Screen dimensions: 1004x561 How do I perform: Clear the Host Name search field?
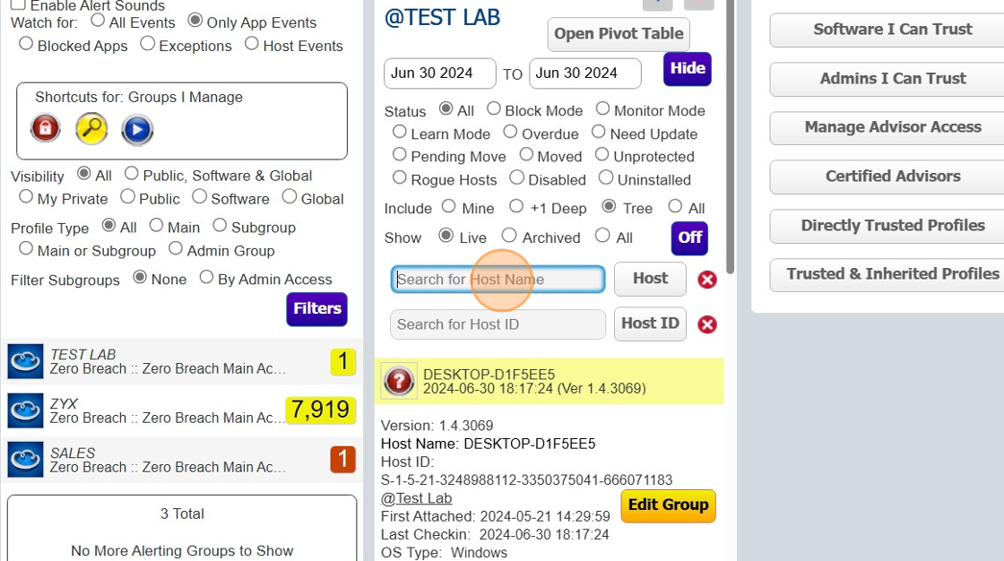tap(707, 280)
